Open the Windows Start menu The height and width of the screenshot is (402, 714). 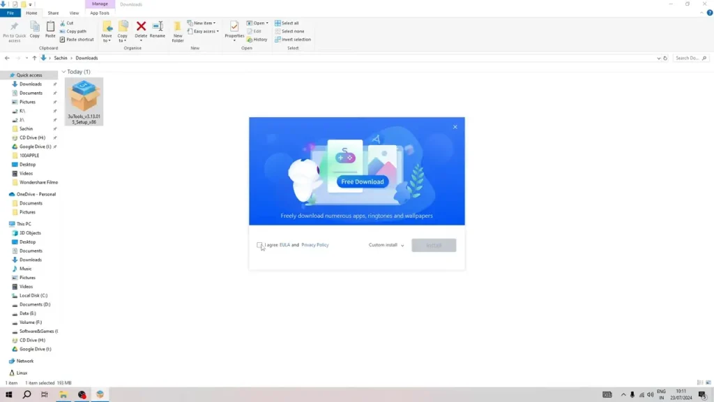pos(8,395)
